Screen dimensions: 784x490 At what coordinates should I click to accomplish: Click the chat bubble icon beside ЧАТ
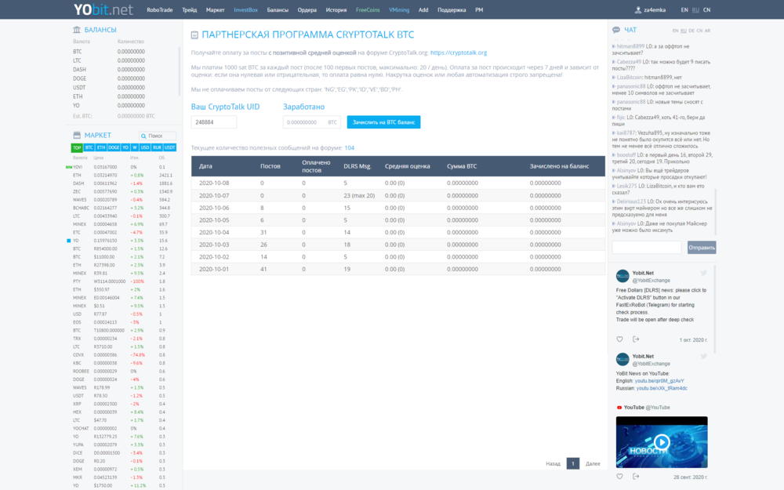[616, 30]
